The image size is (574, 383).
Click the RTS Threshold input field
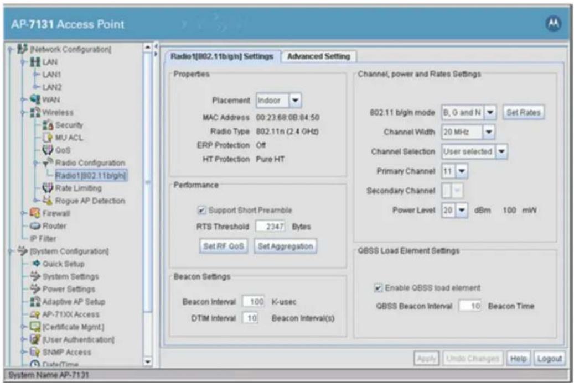point(271,226)
